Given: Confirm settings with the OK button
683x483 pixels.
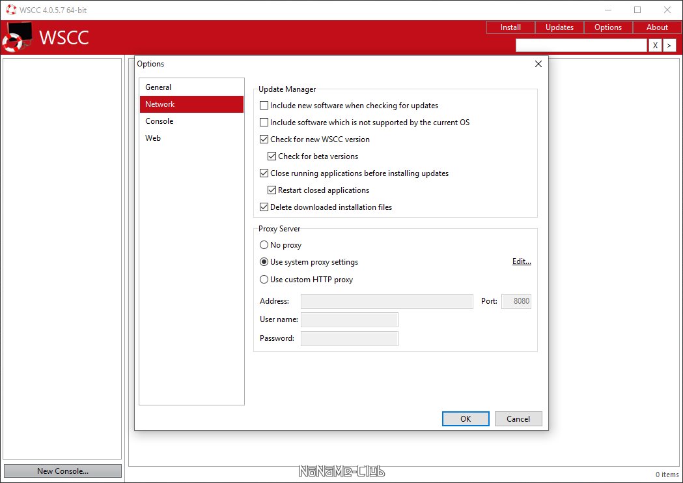Looking at the screenshot, I should point(466,419).
